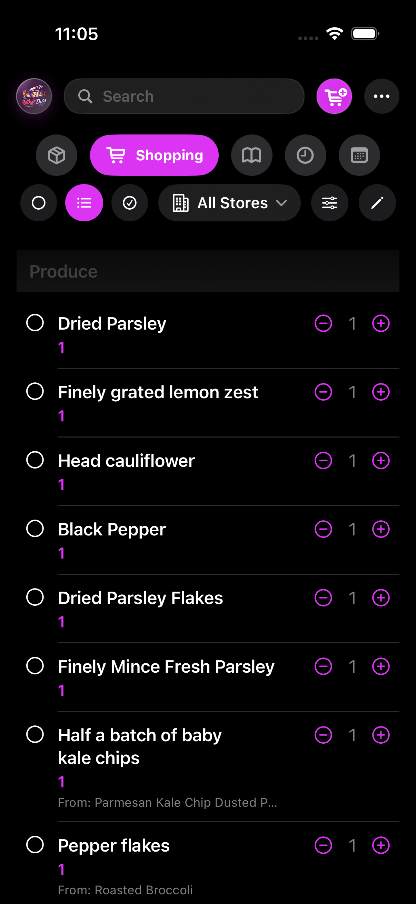Screen dimensions: 416x904
Task: Open the Parmesan Kale Chip recipe link
Action: [168, 802]
